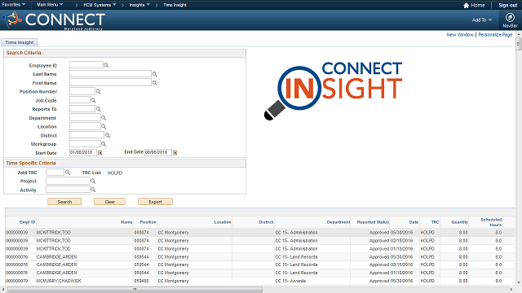Focus the Position Number input field
The image size is (522, 293).
(82, 91)
